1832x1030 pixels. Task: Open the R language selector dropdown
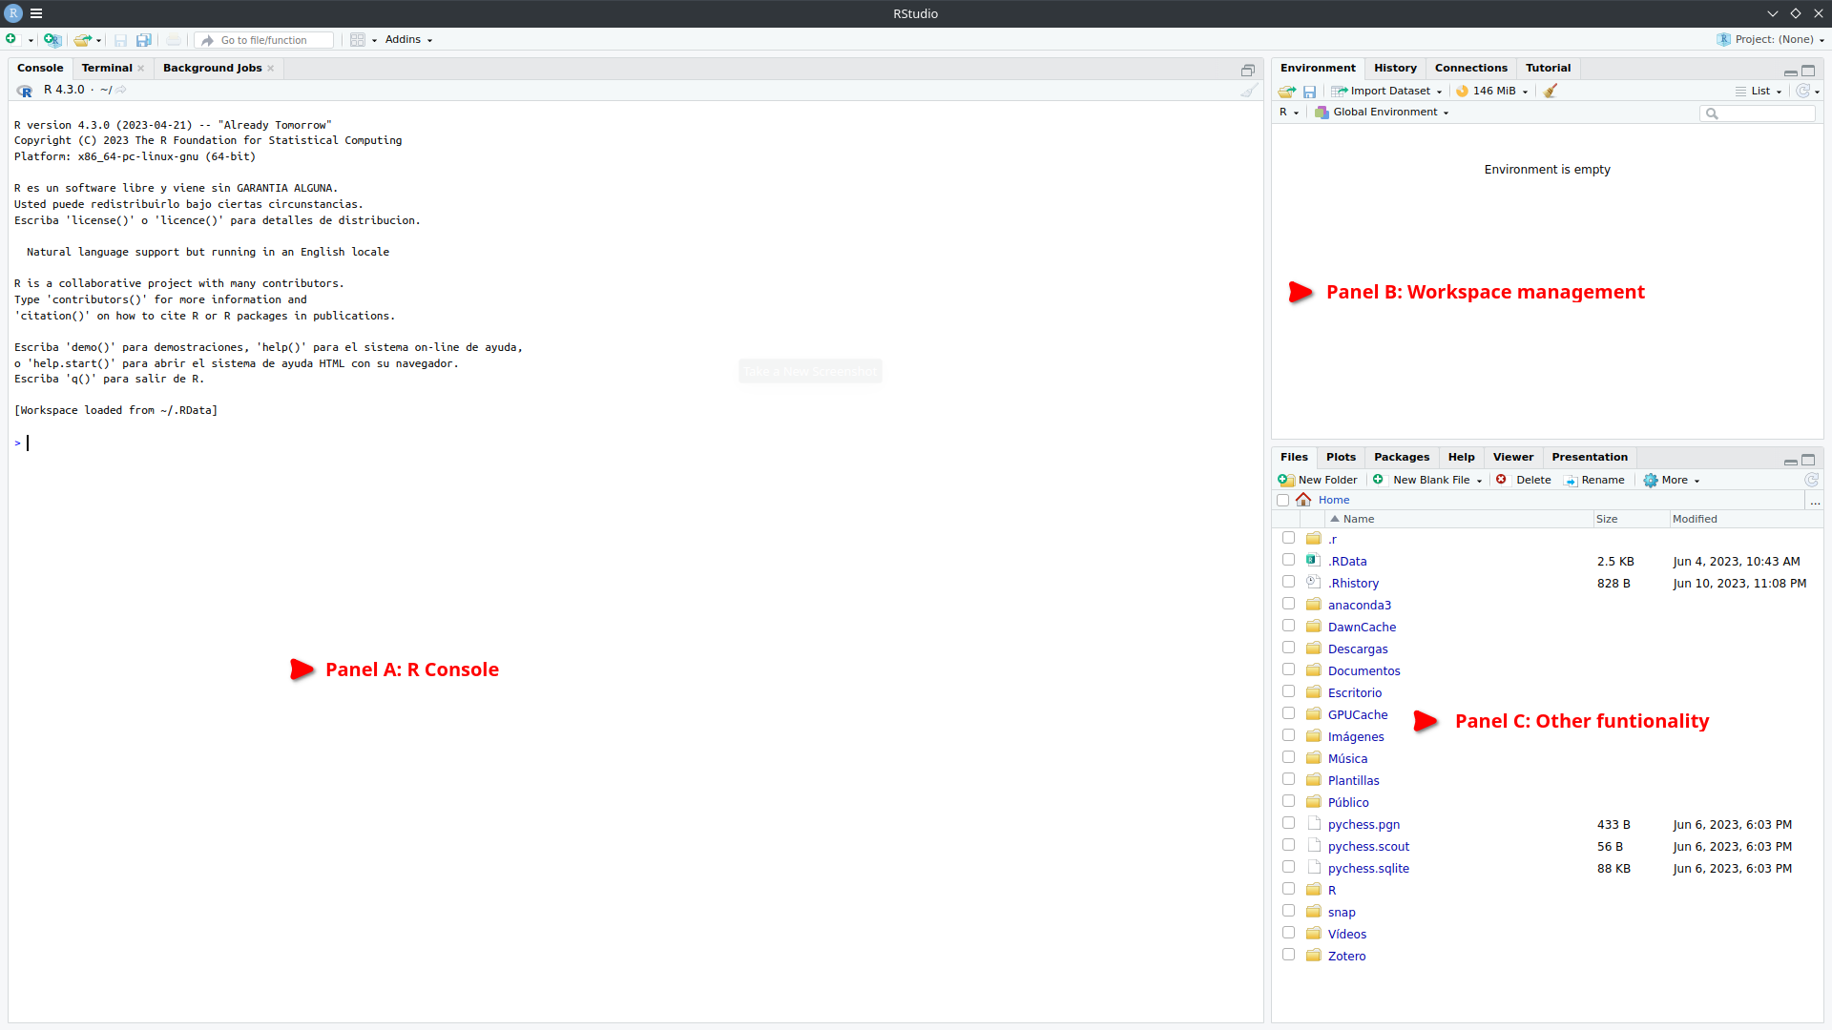pos(1289,113)
